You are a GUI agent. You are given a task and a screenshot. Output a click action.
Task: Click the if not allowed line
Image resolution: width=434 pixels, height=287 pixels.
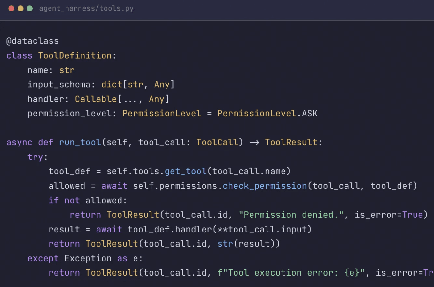tap(88, 200)
